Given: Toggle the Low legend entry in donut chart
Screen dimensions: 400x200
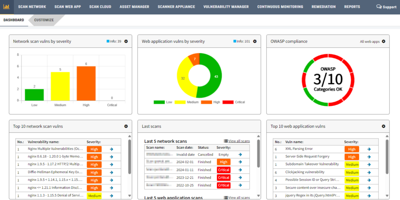Looking at the screenshot, I should point(163,102).
